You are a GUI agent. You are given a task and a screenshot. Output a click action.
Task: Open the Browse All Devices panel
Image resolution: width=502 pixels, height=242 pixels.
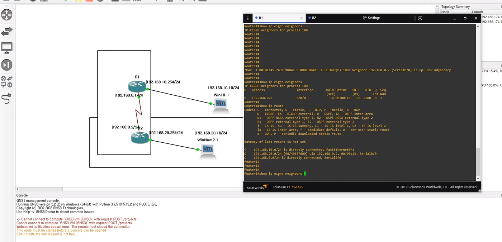(x=7, y=82)
